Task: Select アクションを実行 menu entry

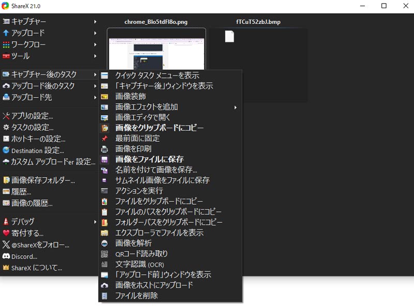Action: click(x=170, y=191)
